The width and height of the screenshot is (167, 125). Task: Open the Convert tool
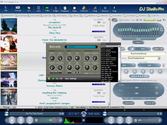(18, 9)
